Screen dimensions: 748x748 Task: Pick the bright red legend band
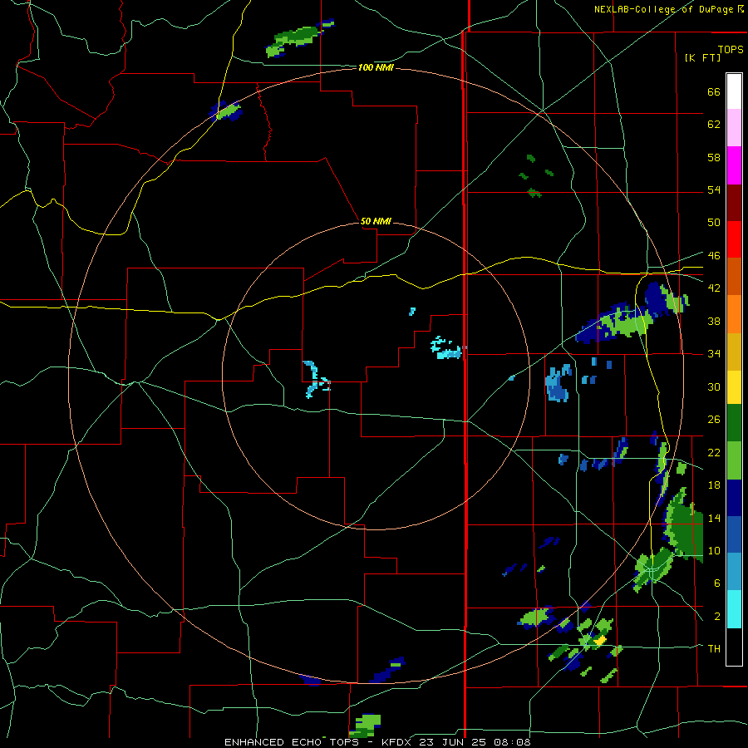point(734,239)
